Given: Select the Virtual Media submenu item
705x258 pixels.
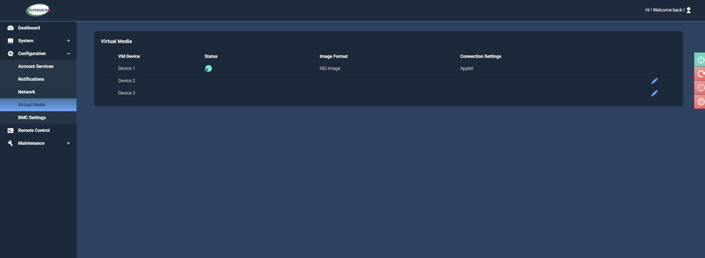Looking at the screenshot, I should [38, 105].
